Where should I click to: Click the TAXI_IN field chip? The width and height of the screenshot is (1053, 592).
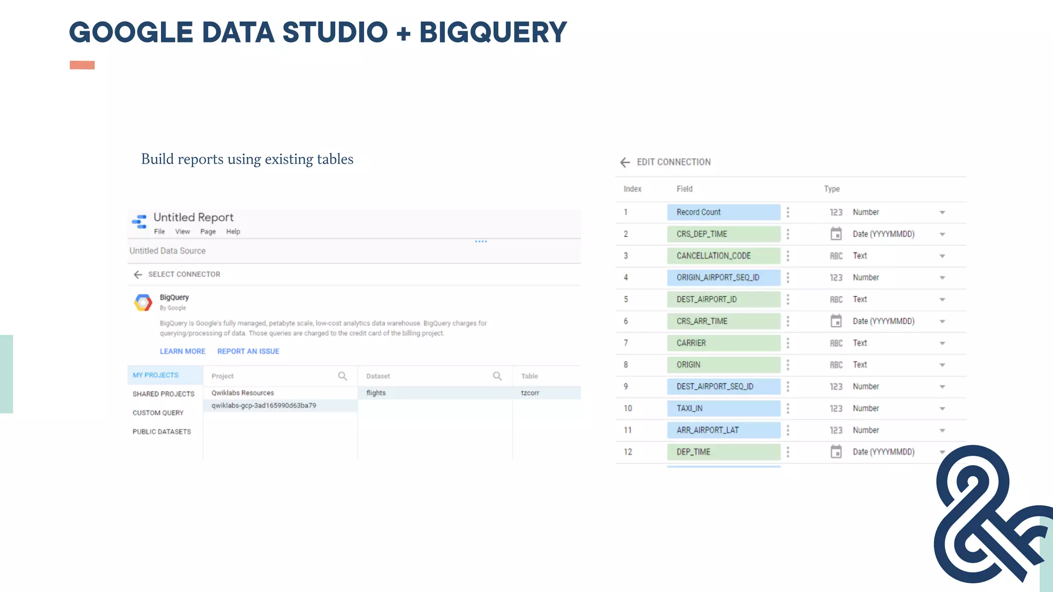click(724, 409)
